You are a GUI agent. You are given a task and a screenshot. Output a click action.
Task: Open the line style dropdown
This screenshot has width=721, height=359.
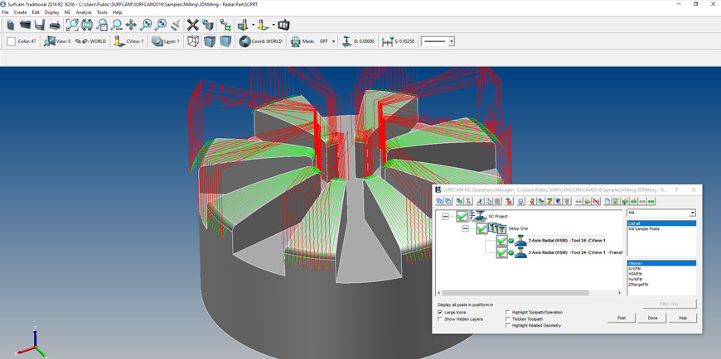coord(452,41)
